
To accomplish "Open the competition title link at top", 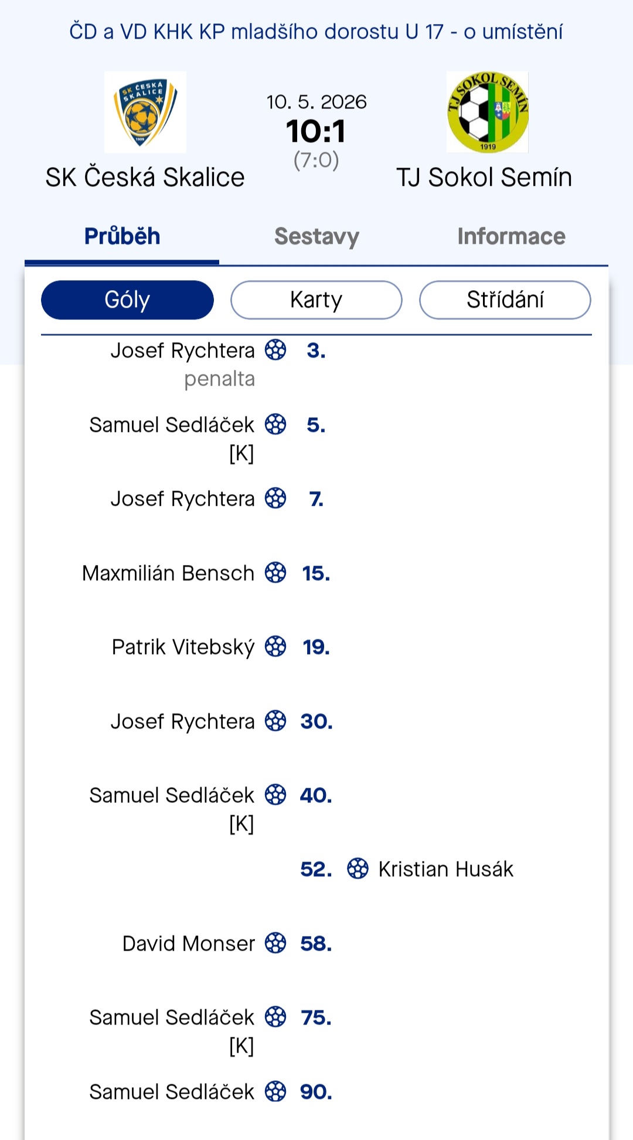I will (x=316, y=32).
